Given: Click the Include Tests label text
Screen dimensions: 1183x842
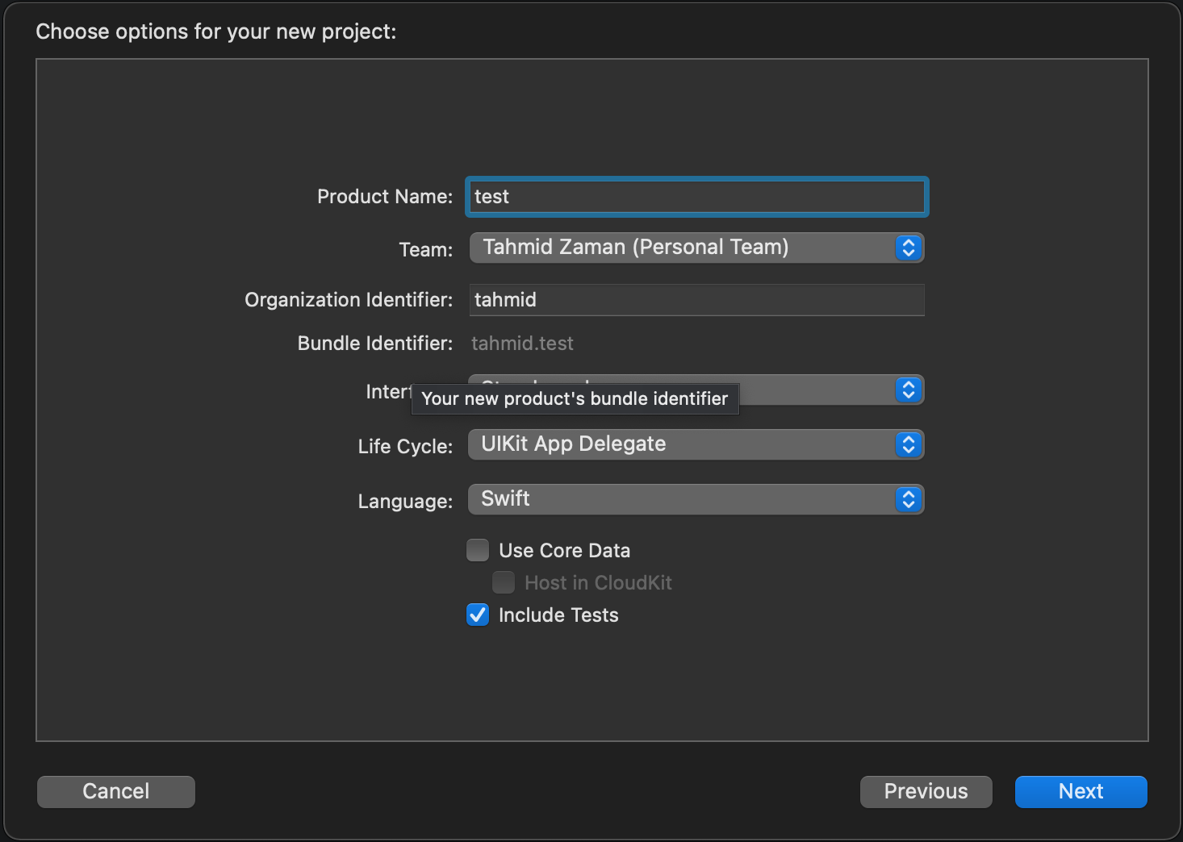Looking at the screenshot, I should [558, 615].
